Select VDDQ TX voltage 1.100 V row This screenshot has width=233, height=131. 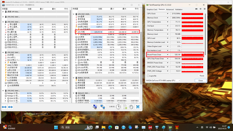(37, 65)
